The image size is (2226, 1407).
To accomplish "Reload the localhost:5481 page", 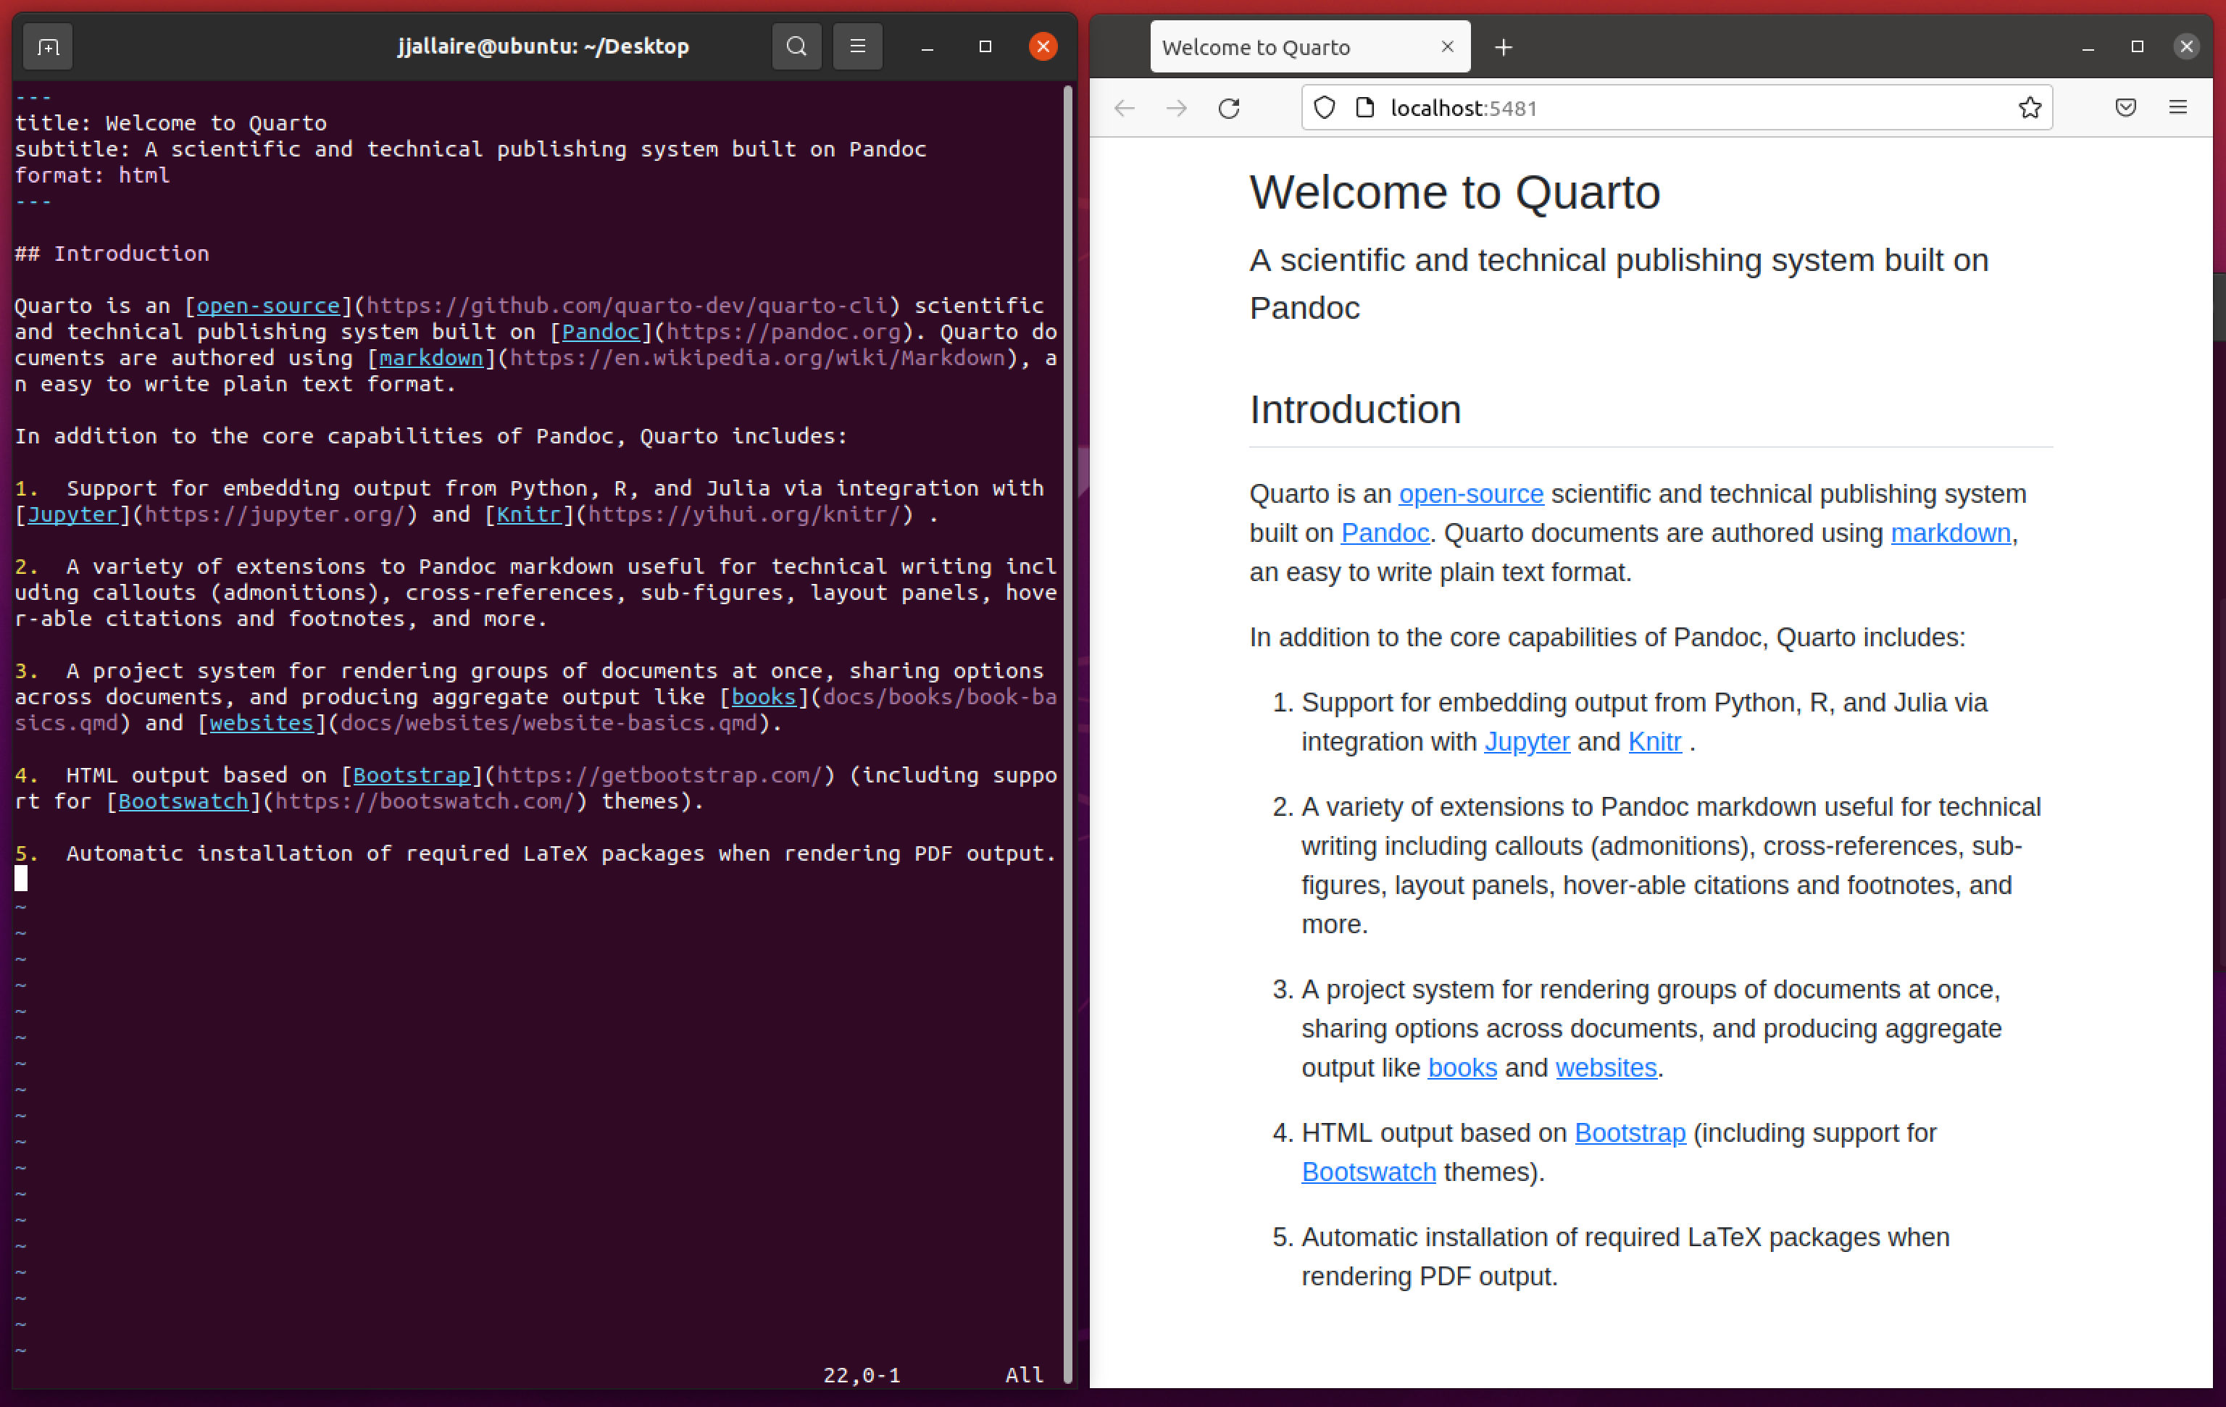I will pos(1228,108).
